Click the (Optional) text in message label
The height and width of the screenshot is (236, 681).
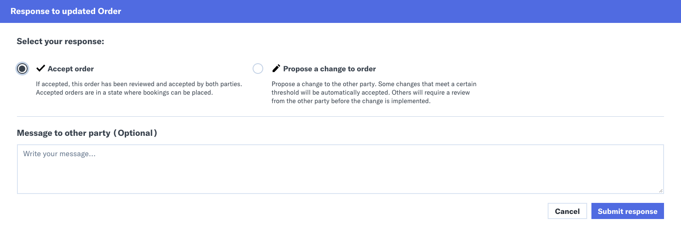click(x=135, y=133)
